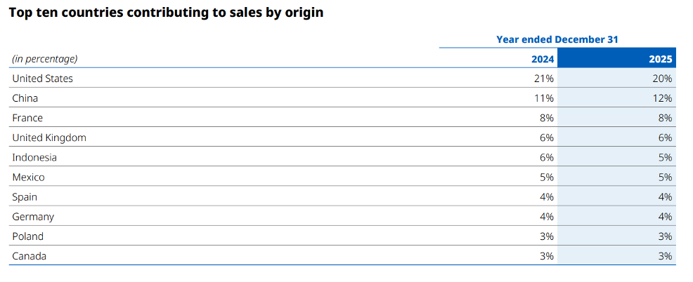Viewport: 693px width, 282px height.
Task: Select China's 2024 value of 11%
Action: pos(543,98)
